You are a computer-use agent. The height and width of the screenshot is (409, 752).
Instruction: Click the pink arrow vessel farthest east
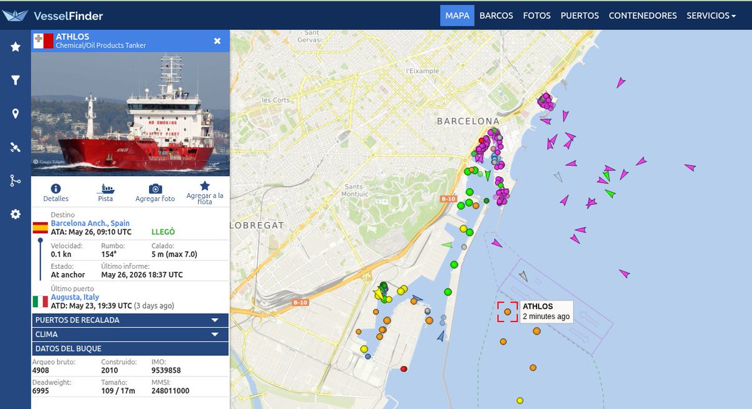tap(689, 167)
